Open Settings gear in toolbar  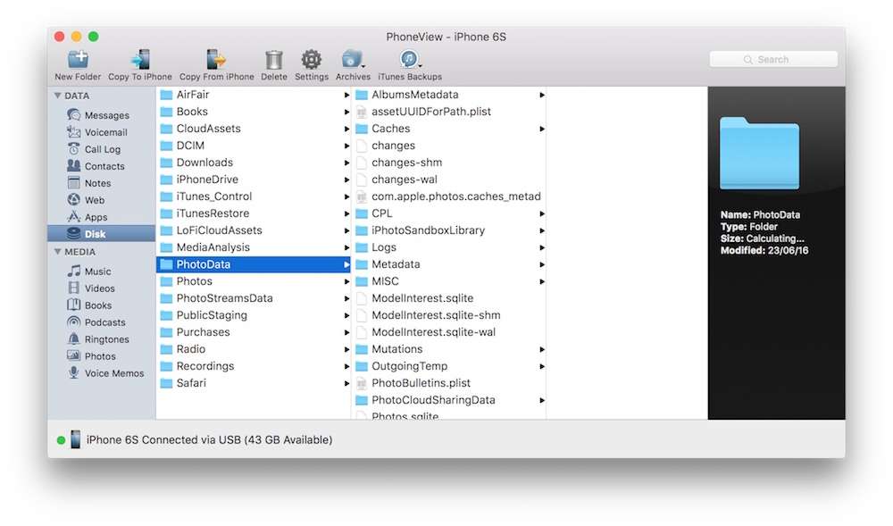(x=312, y=59)
